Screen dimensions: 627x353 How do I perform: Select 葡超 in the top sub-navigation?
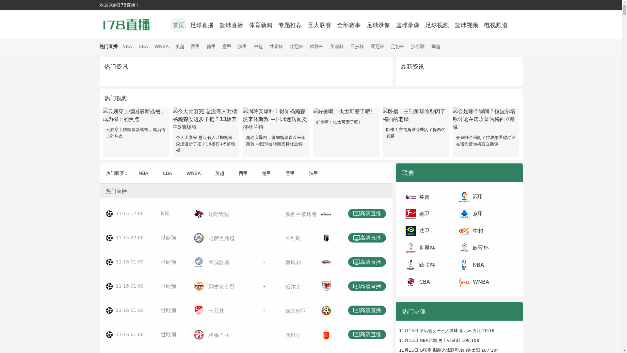point(436,47)
